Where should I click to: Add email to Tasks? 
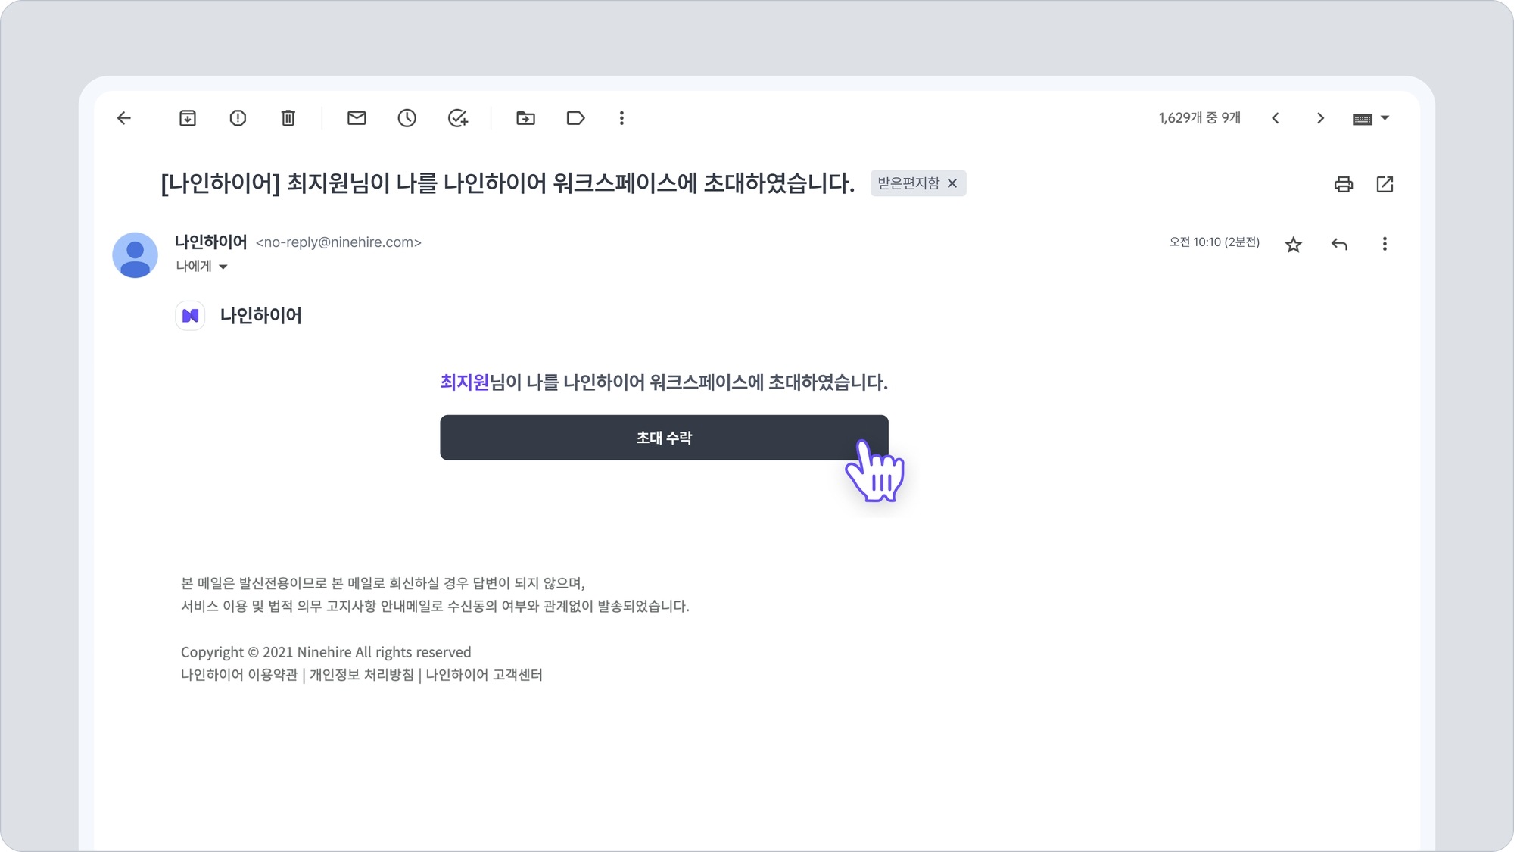coord(458,118)
